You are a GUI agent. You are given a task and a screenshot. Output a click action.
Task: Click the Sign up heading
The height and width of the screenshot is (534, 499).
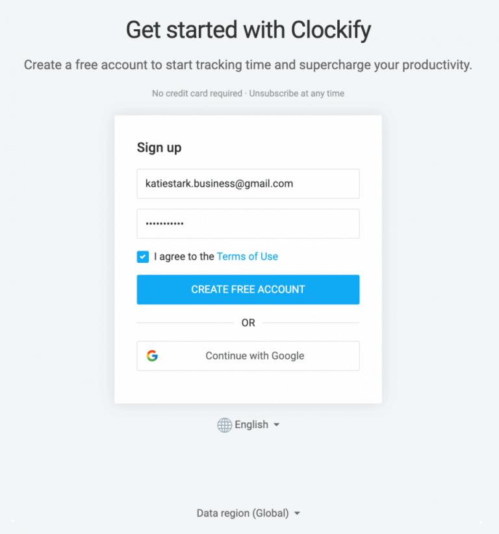pyautogui.click(x=159, y=147)
